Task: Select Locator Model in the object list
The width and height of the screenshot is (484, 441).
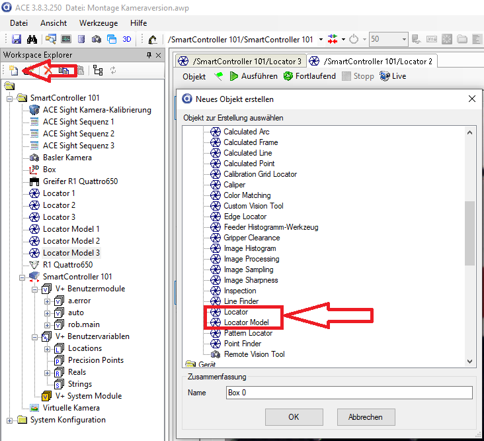Action: 245,322
